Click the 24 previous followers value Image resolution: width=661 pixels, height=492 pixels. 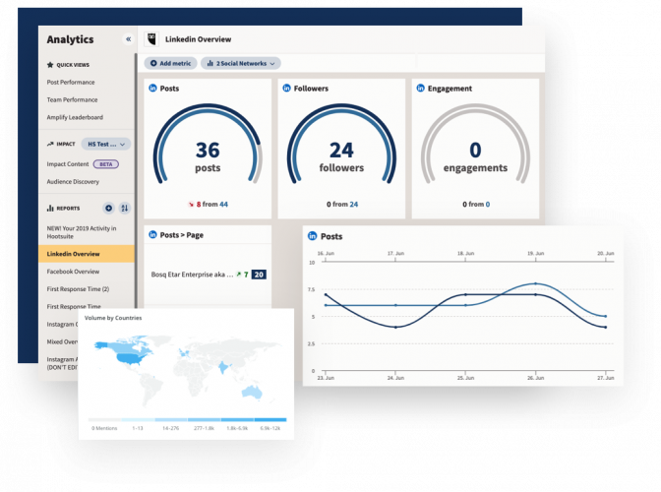coord(354,204)
